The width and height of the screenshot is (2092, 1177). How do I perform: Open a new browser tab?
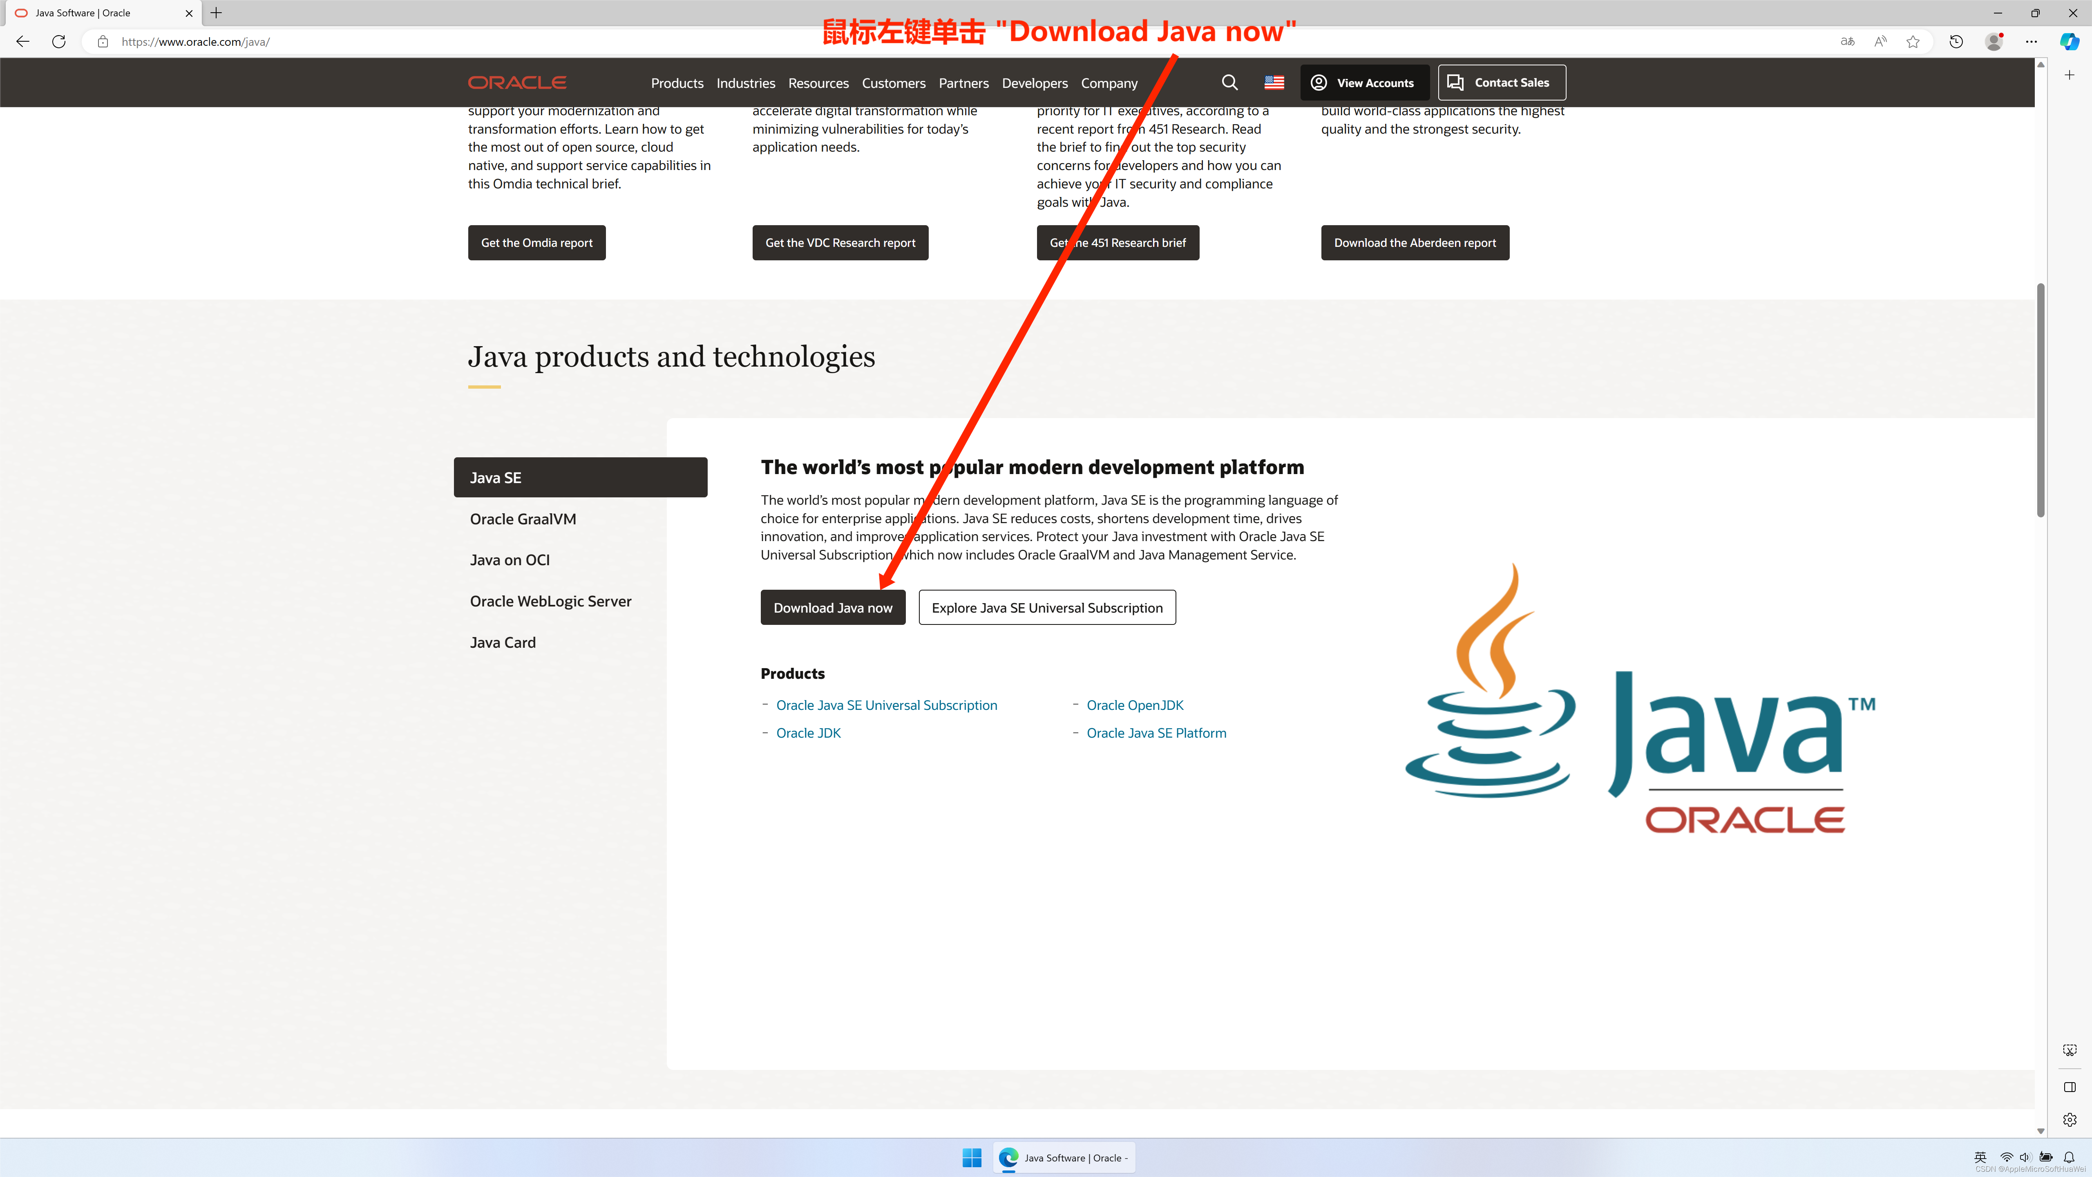point(216,12)
